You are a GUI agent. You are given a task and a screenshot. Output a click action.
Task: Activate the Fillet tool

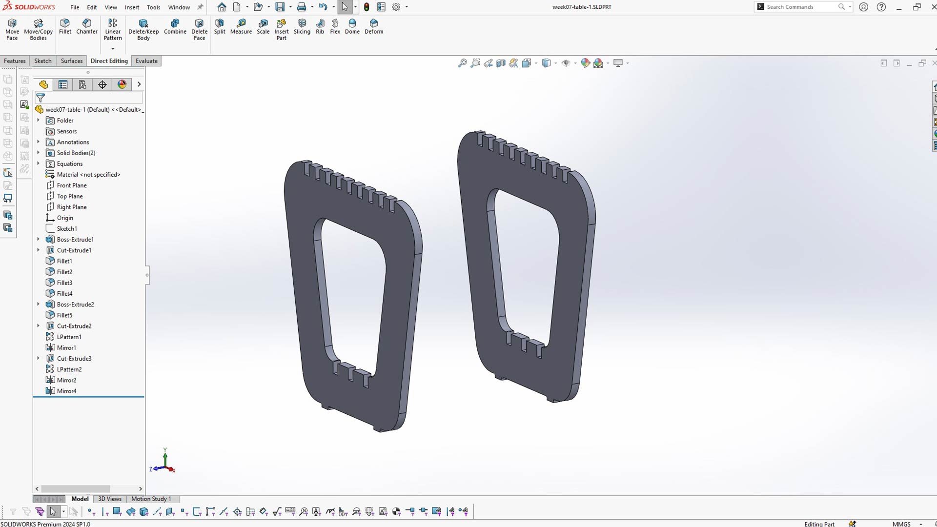(65, 26)
